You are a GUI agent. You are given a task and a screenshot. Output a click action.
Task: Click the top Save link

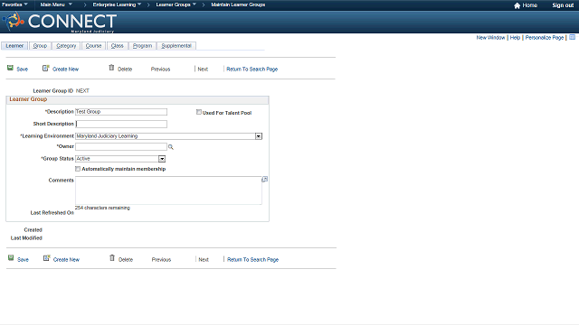22,70
